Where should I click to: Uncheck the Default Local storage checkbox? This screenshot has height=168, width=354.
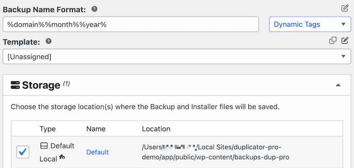(x=23, y=152)
